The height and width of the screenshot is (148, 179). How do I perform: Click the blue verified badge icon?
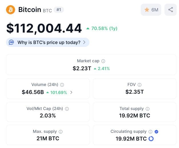click(156, 132)
